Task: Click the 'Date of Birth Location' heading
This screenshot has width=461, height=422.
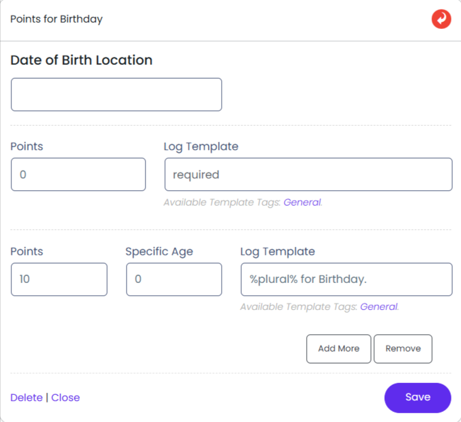Action: click(81, 60)
